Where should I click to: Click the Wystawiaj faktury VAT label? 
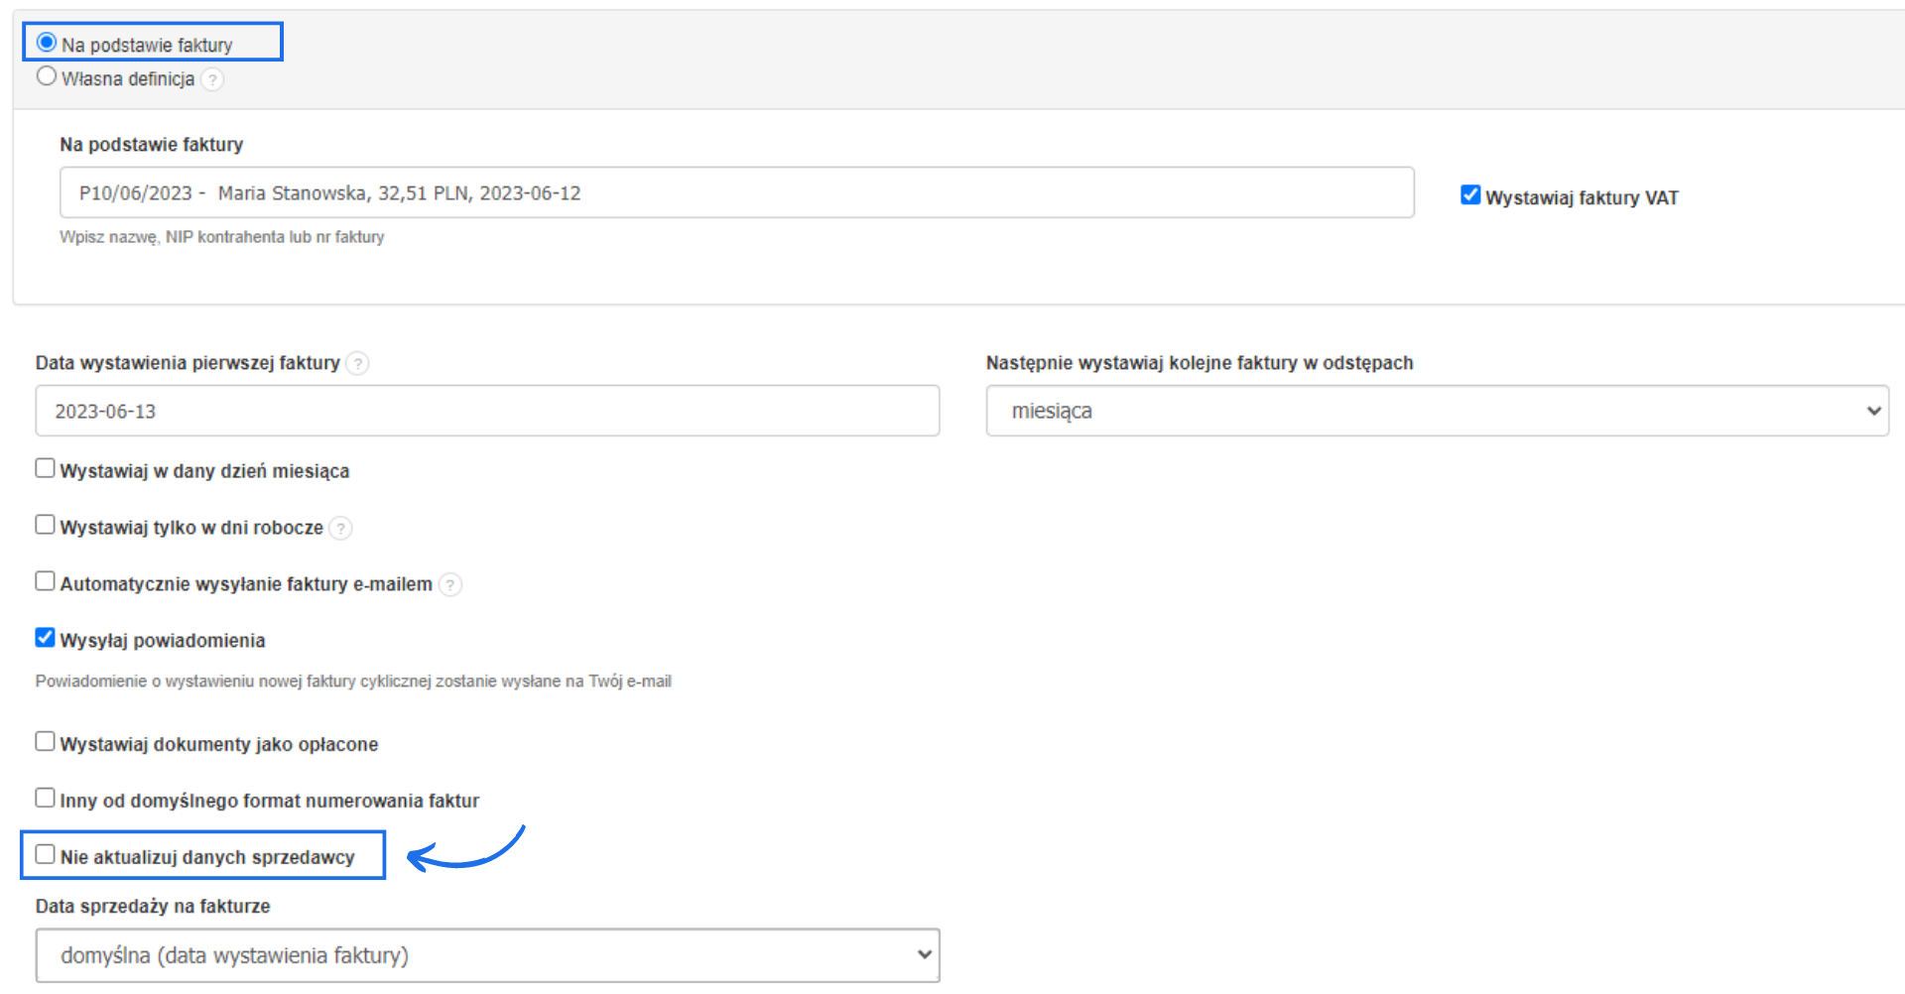coord(1582,198)
